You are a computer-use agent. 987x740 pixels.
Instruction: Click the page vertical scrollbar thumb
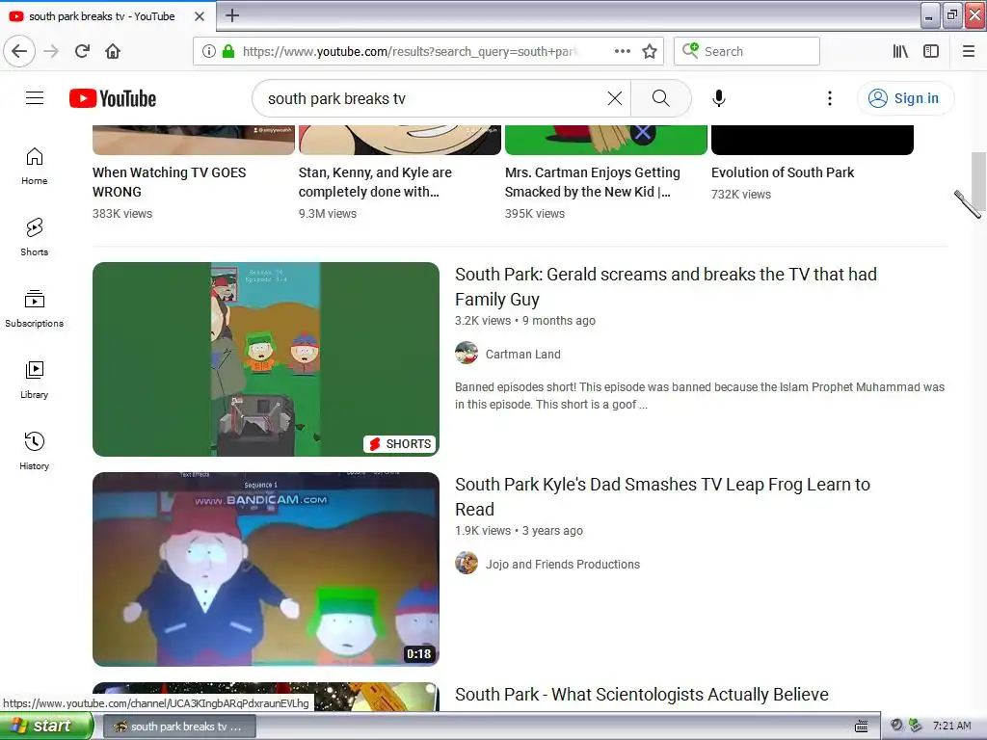click(x=978, y=182)
